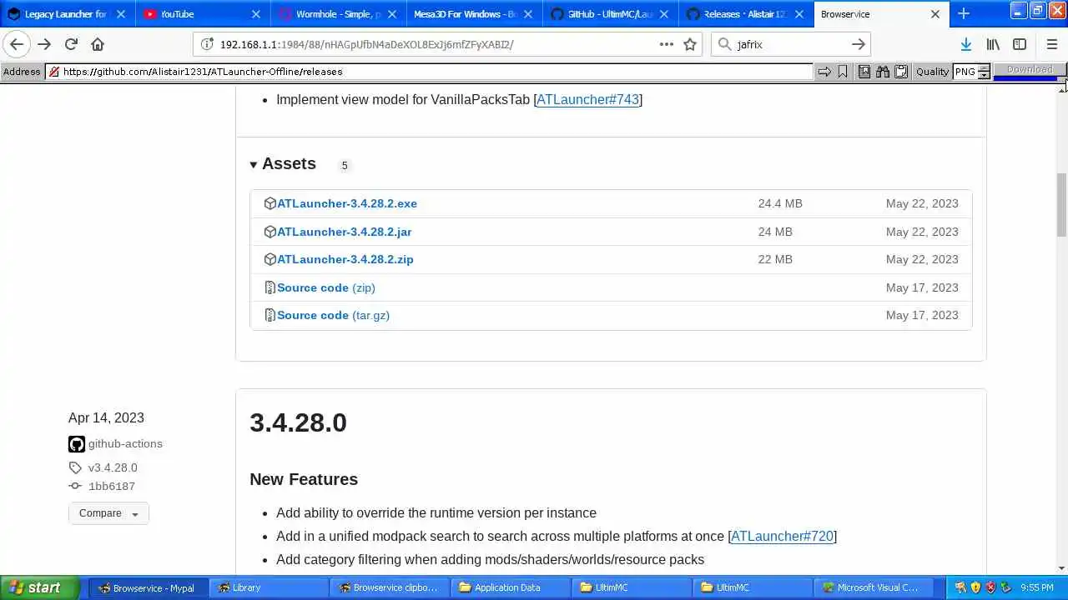Click the tag icon next to v3.4.28.0
1068x600 pixels.
75,467
